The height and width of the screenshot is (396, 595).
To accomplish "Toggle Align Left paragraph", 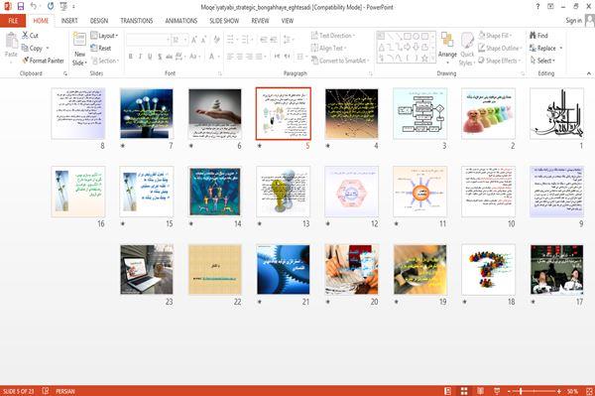I will 230,57.
